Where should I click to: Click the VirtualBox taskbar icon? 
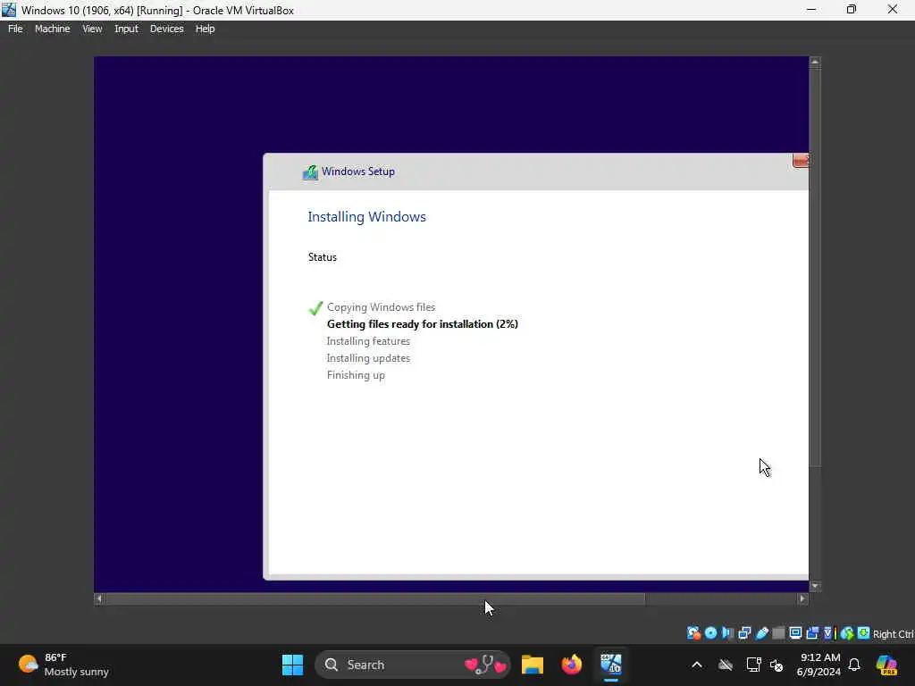pos(611,665)
